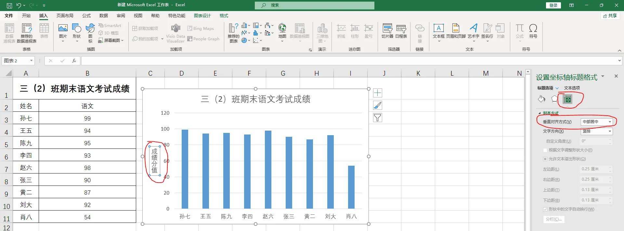Screen dimensions: 624x231
Task: Click the Share button
Action: point(610,16)
